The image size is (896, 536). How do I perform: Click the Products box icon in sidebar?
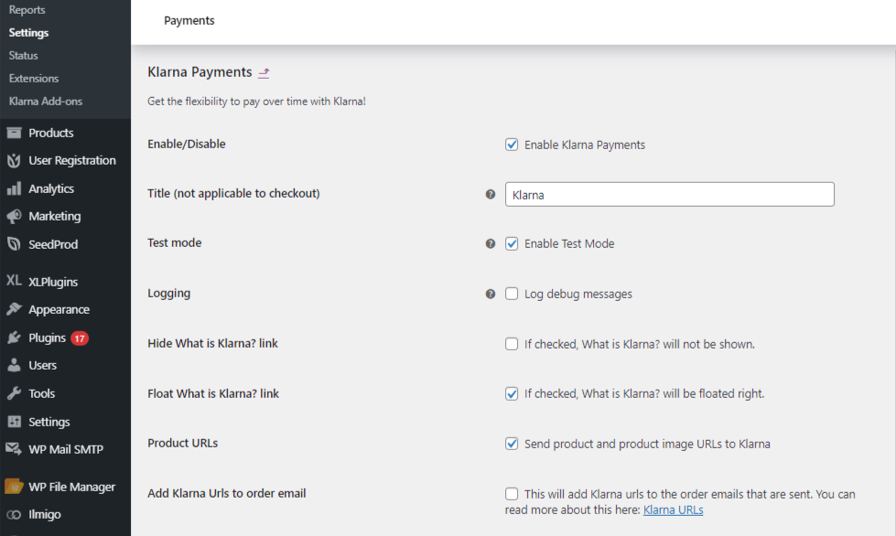(x=14, y=133)
